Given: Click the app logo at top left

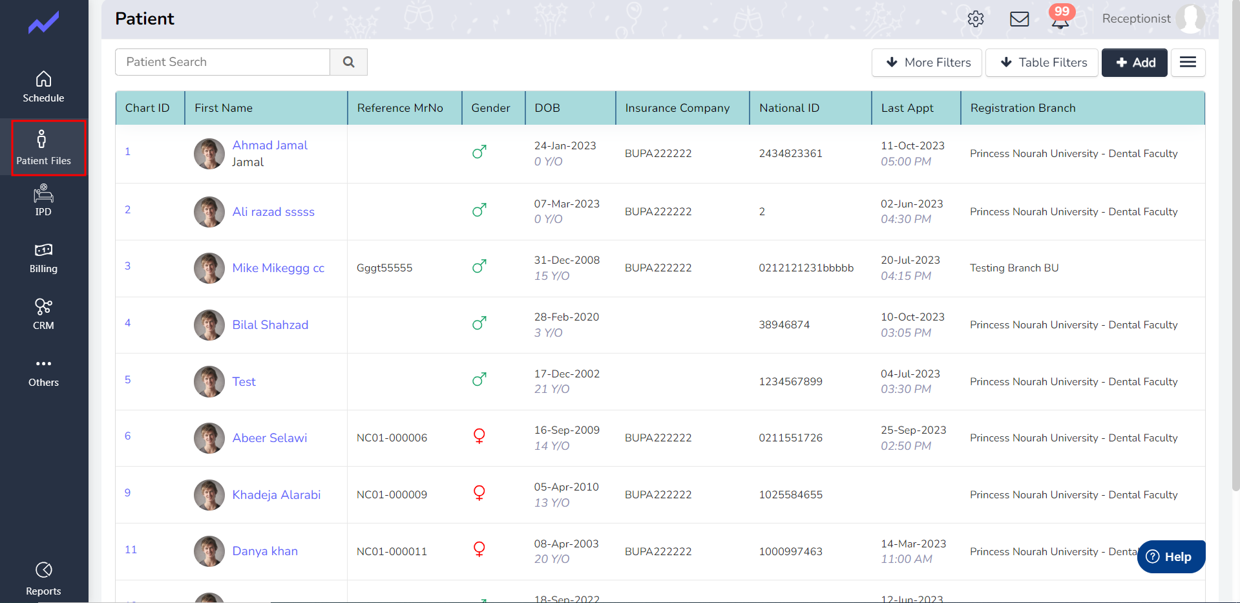Looking at the screenshot, I should coord(43,23).
